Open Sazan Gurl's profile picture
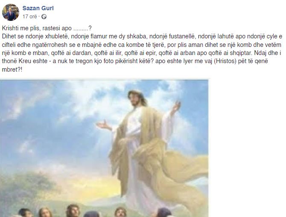This screenshot has height=217, width=286. pyautogui.click(x=11, y=12)
